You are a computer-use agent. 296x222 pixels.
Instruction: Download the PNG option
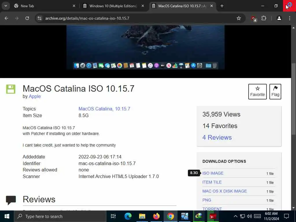click(x=207, y=200)
